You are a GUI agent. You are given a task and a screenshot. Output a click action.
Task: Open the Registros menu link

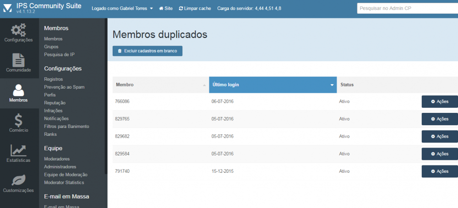pyautogui.click(x=54, y=79)
